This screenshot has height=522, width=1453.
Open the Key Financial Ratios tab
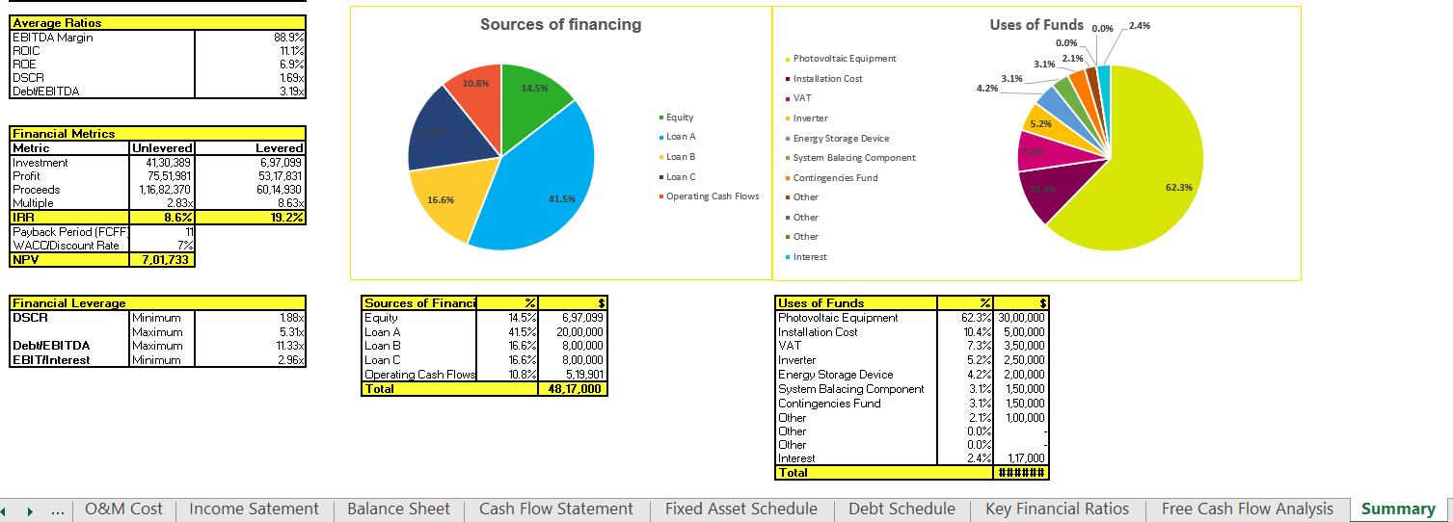1057,509
